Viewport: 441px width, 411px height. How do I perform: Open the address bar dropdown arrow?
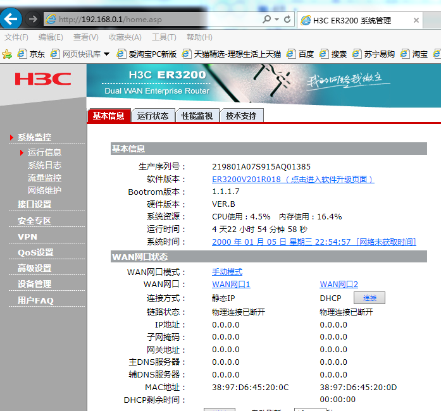click(x=277, y=20)
